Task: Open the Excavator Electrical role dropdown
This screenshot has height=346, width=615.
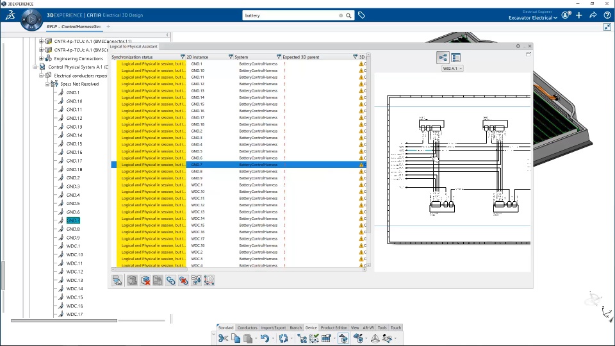Action: tap(532, 18)
